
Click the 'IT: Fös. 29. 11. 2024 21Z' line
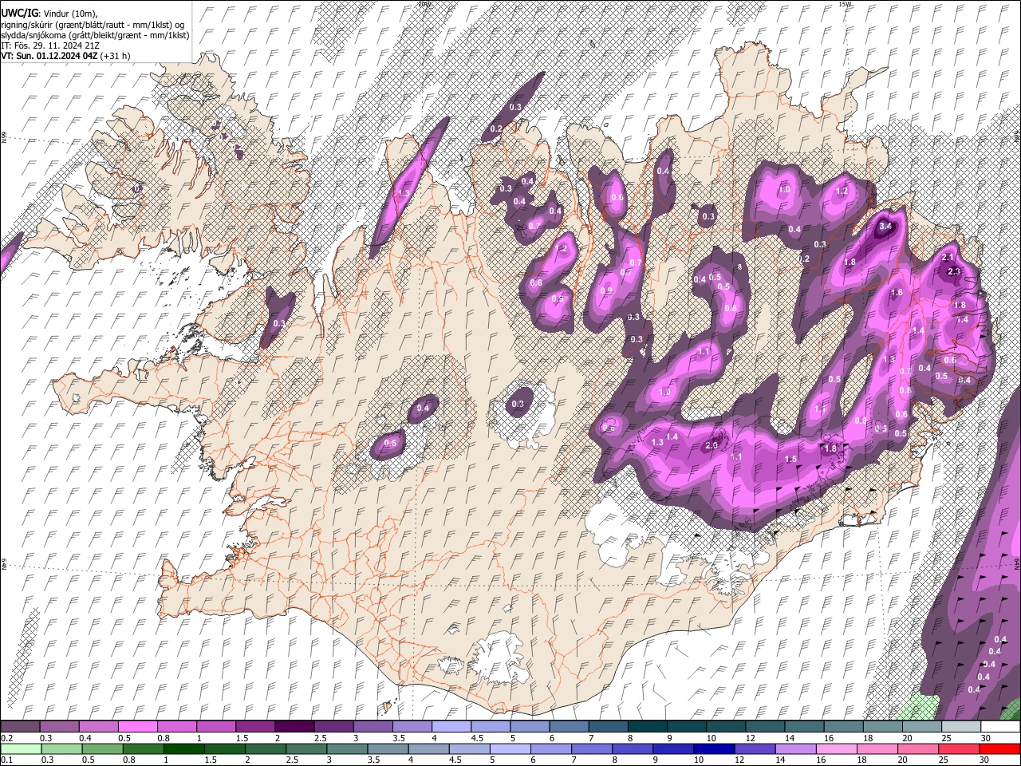50,45
